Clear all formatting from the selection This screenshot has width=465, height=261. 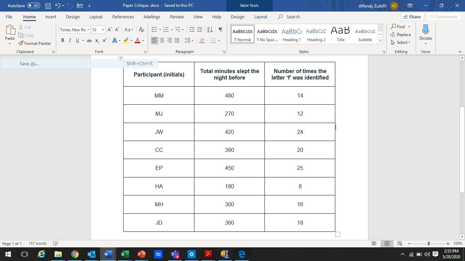coord(142,30)
